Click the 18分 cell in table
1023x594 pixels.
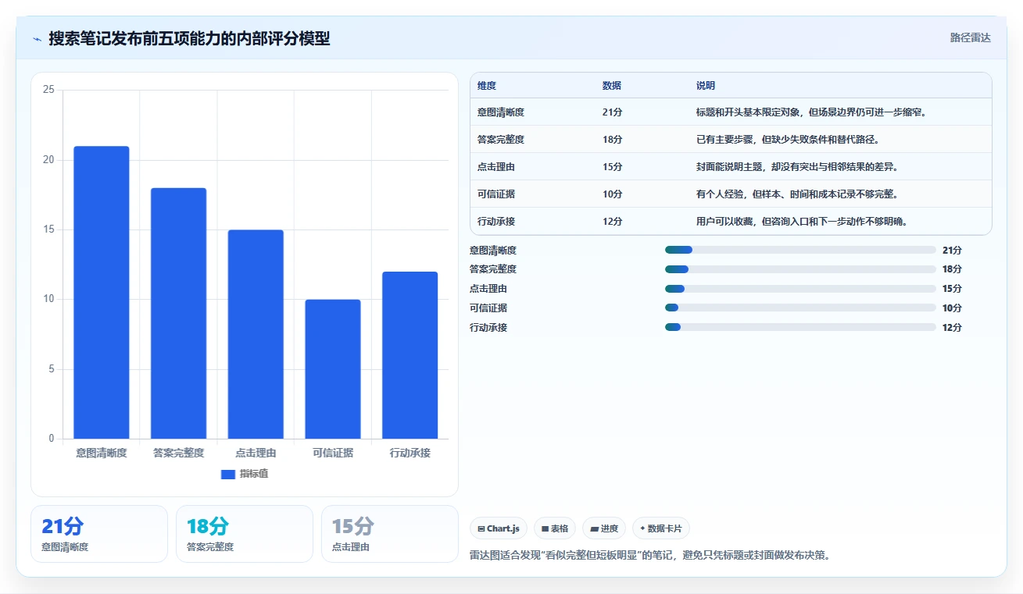(613, 140)
